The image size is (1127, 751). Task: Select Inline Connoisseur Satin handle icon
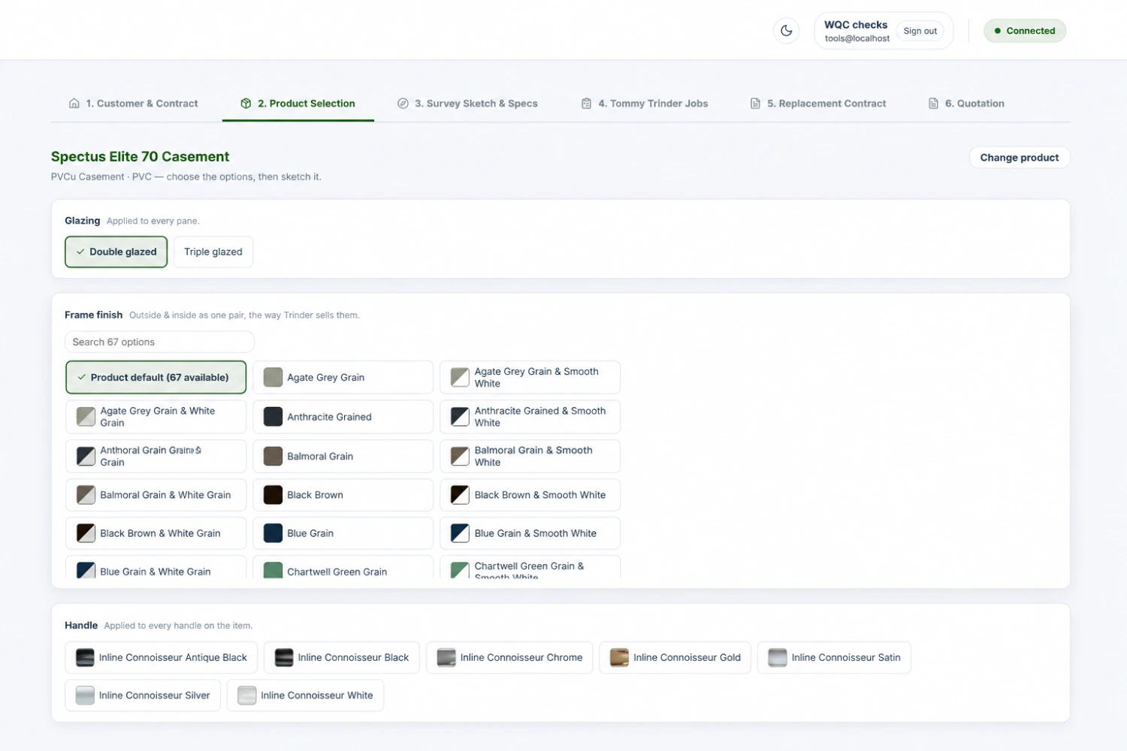pyautogui.click(x=778, y=658)
